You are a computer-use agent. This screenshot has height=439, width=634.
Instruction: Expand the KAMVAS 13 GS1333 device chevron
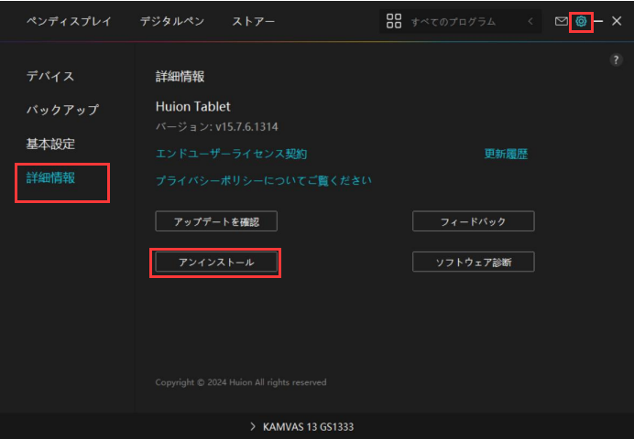click(x=253, y=426)
